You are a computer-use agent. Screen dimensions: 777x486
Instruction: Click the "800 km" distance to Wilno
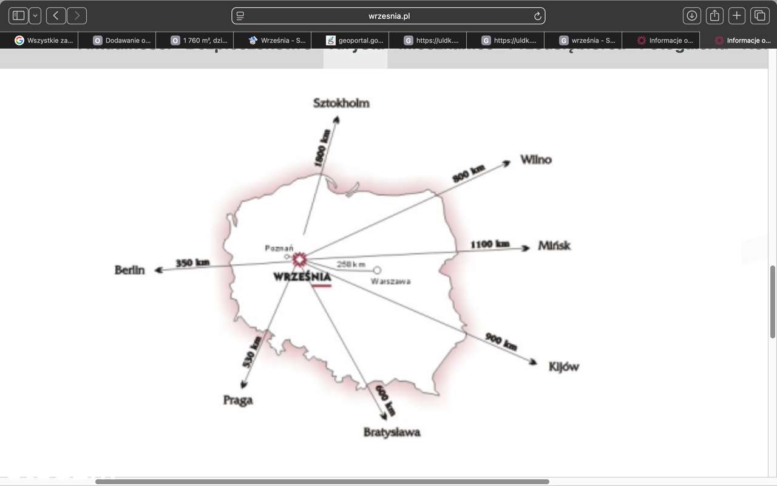click(469, 174)
